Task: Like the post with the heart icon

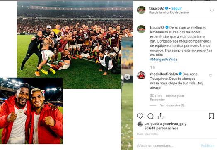Action: pyautogui.click(x=140, y=116)
